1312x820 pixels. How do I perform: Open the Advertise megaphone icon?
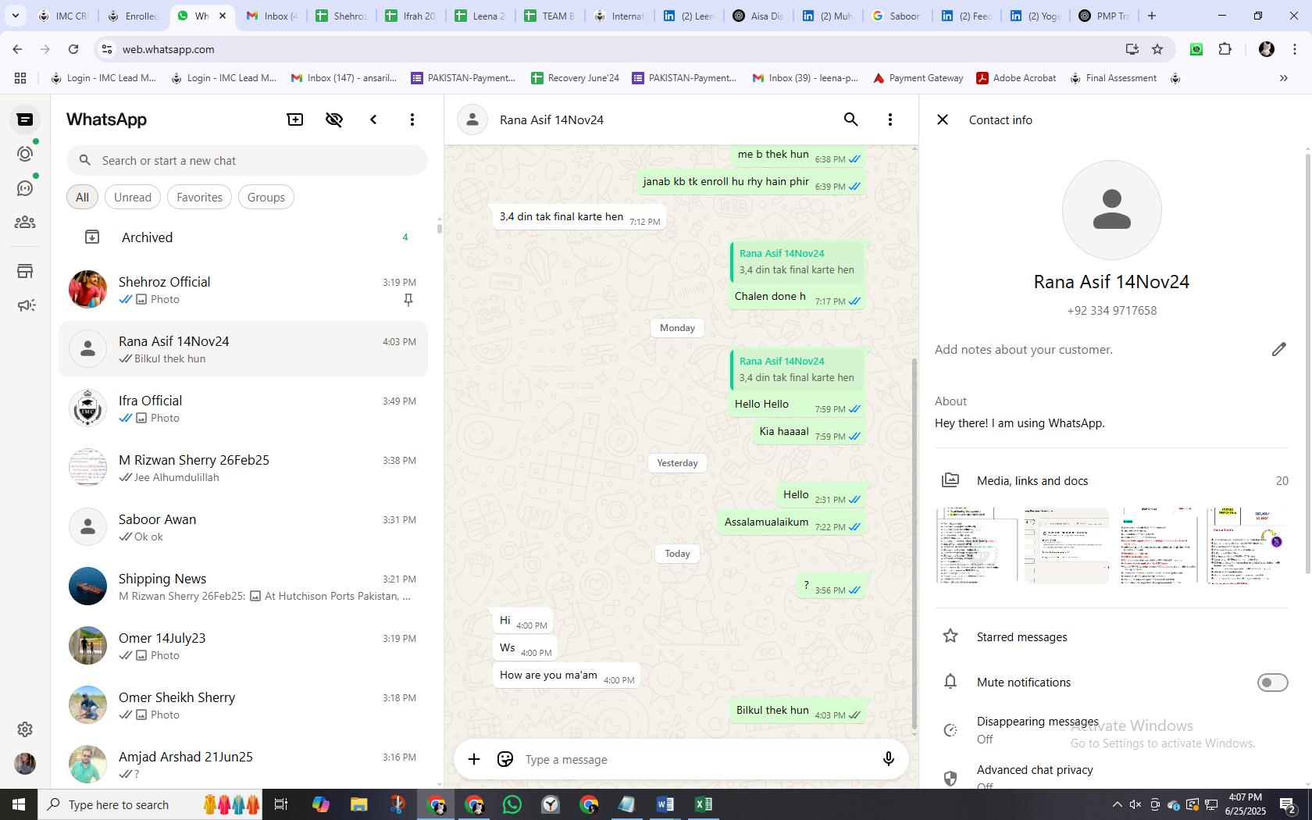[25, 305]
